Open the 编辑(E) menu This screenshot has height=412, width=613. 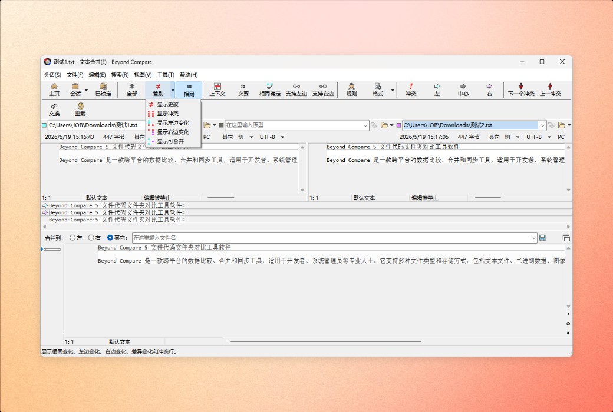point(97,75)
